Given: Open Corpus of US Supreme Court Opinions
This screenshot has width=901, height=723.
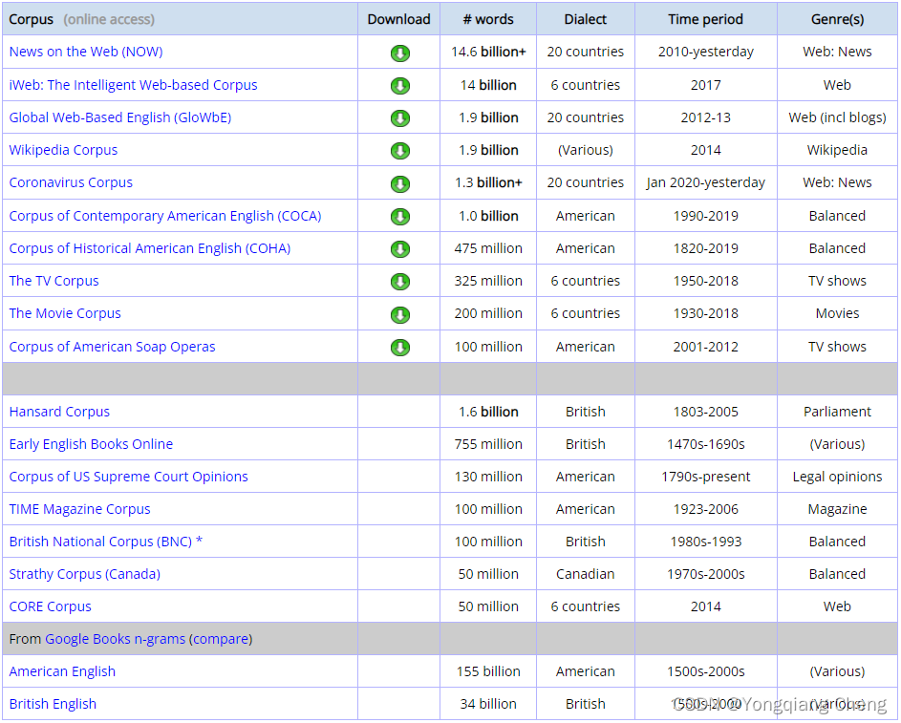Looking at the screenshot, I should (129, 477).
